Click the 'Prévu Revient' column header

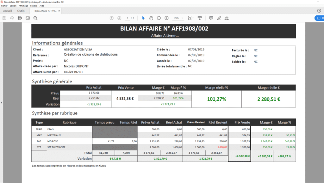[x=196, y=122]
